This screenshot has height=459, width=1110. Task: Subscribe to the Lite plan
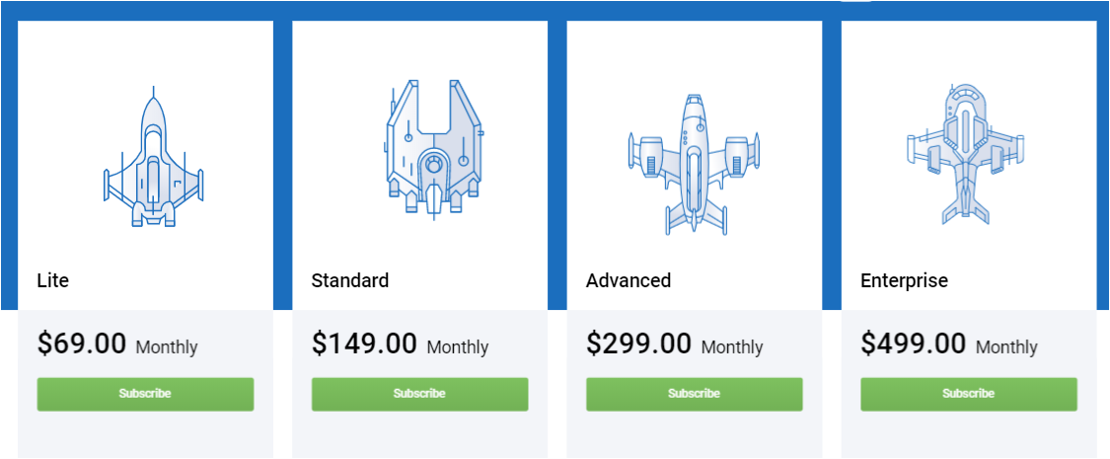pos(145,394)
